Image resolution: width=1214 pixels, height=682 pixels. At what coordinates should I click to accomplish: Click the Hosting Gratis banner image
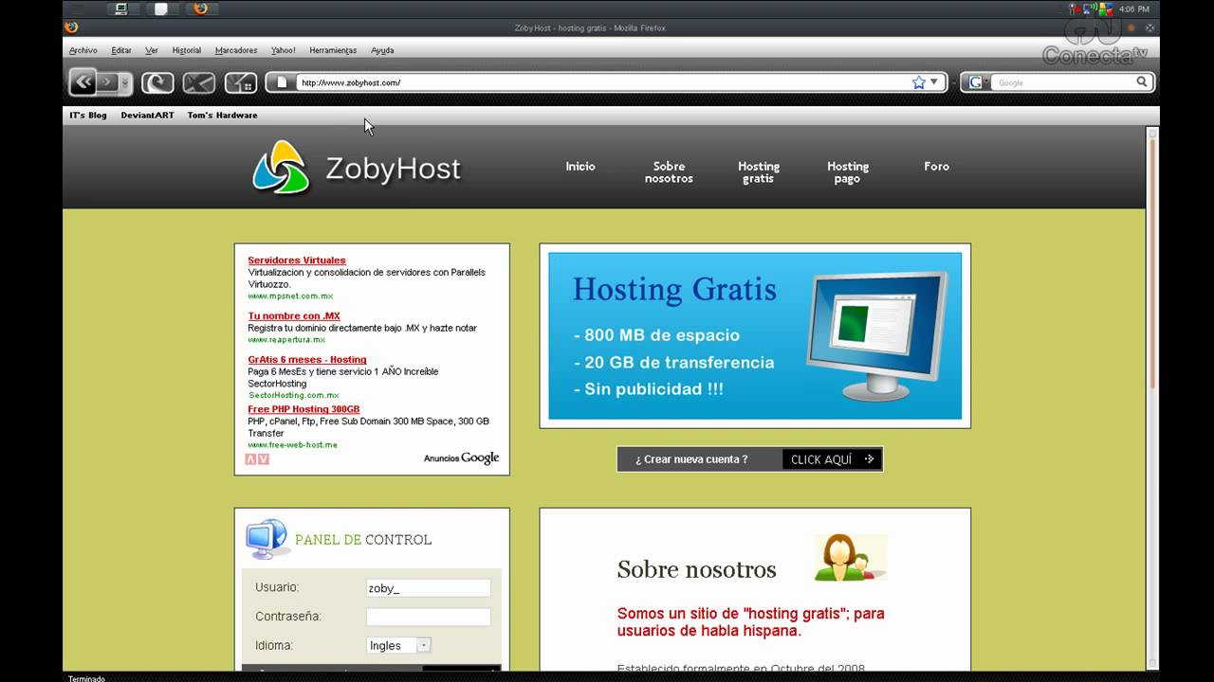[x=755, y=335]
